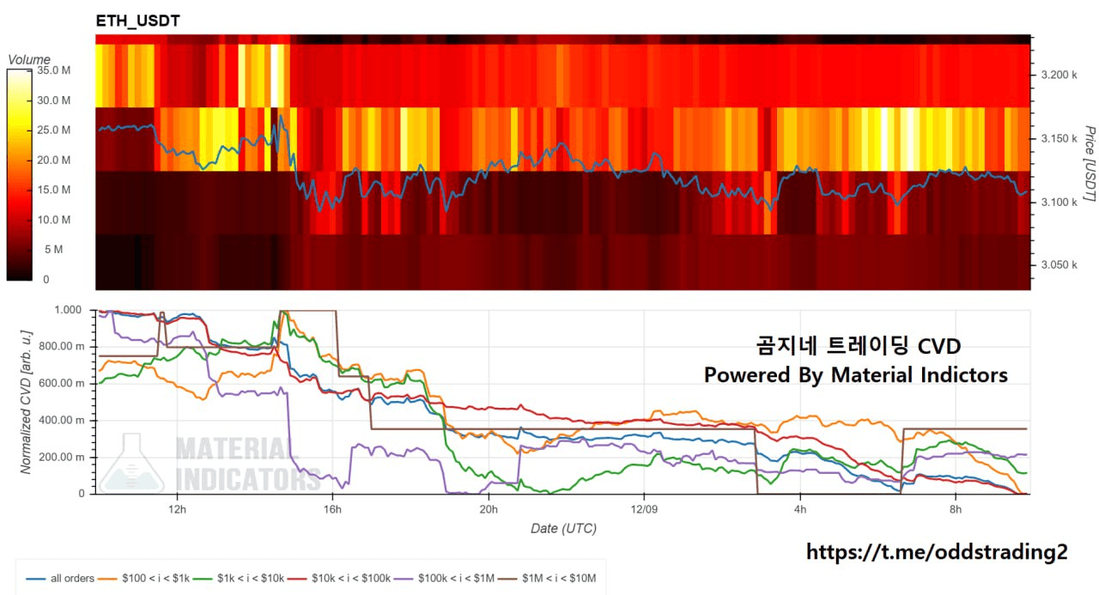Click the '곰지네 트레이딩 CVD' chart caption
Viewport: 1099px width, 595px height.
(x=857, y=346)
